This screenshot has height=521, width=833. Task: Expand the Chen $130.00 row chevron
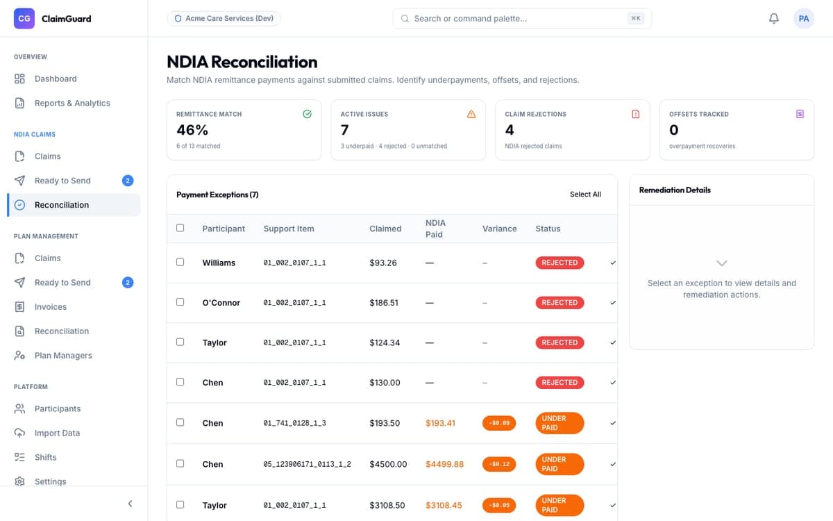point(612,383)
